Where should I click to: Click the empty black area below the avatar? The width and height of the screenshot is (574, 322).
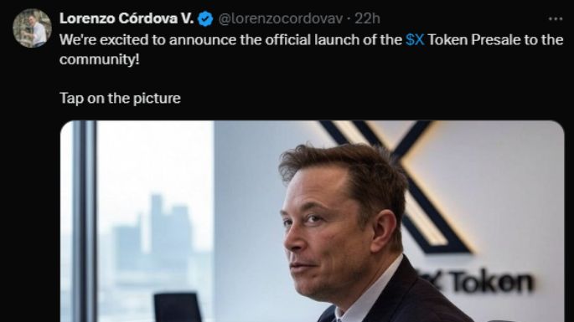coord(31,183)
